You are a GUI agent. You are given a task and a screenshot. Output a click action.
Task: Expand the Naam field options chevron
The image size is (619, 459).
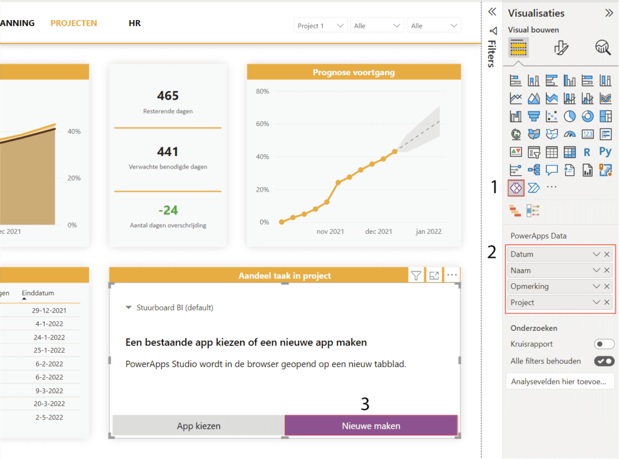click(x=596, y=270)
